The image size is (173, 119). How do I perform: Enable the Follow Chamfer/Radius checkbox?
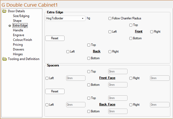coord(110,18)
